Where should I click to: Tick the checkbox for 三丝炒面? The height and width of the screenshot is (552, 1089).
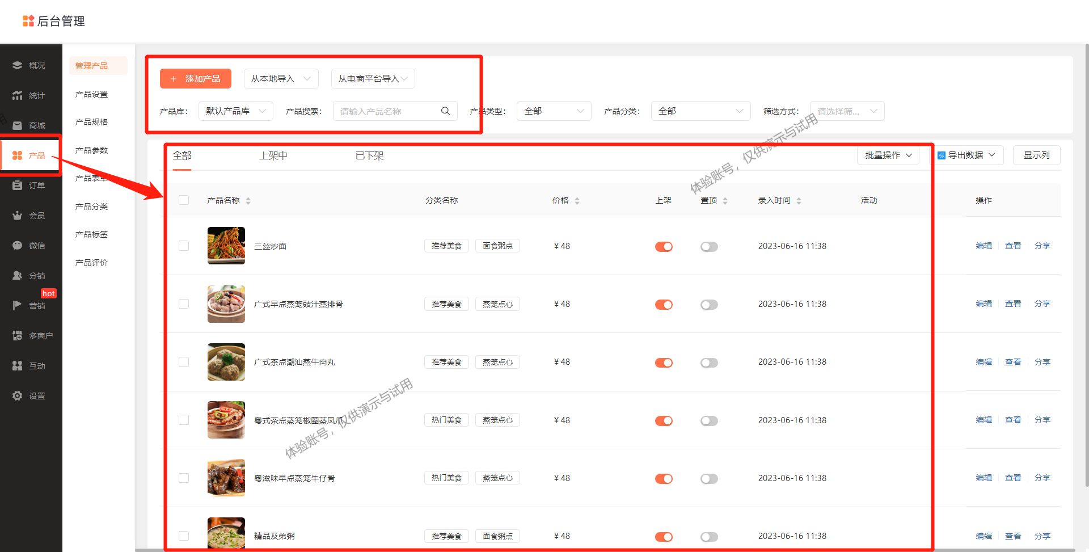point(184,246)
